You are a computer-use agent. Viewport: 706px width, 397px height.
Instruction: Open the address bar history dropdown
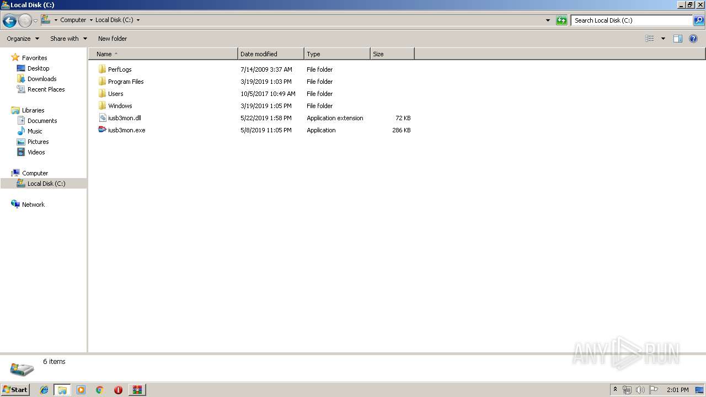[x=548, y=20]
